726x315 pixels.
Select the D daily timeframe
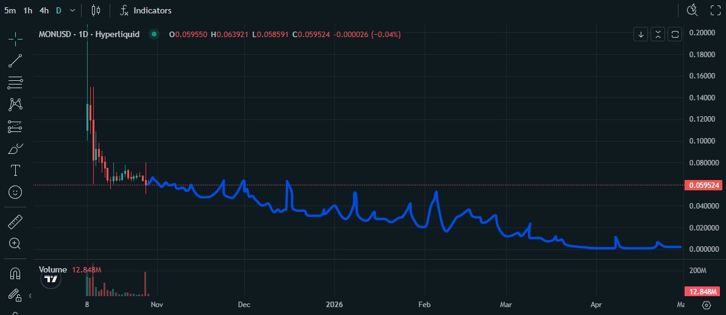coord(58,10)
